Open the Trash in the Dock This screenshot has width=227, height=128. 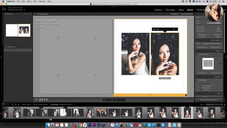pos(179,125)
